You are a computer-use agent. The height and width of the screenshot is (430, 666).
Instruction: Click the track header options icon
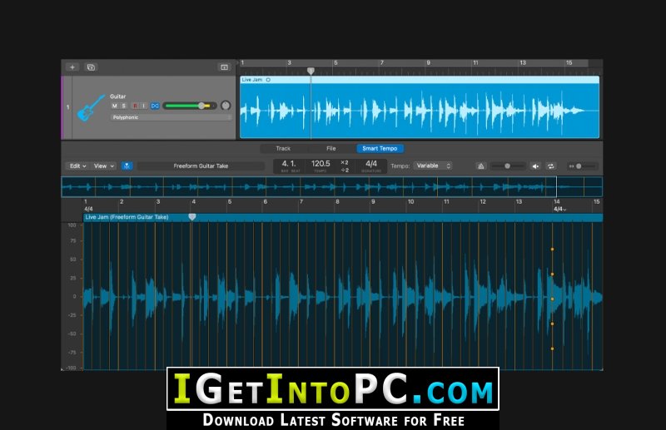click(x=224, y=67)
